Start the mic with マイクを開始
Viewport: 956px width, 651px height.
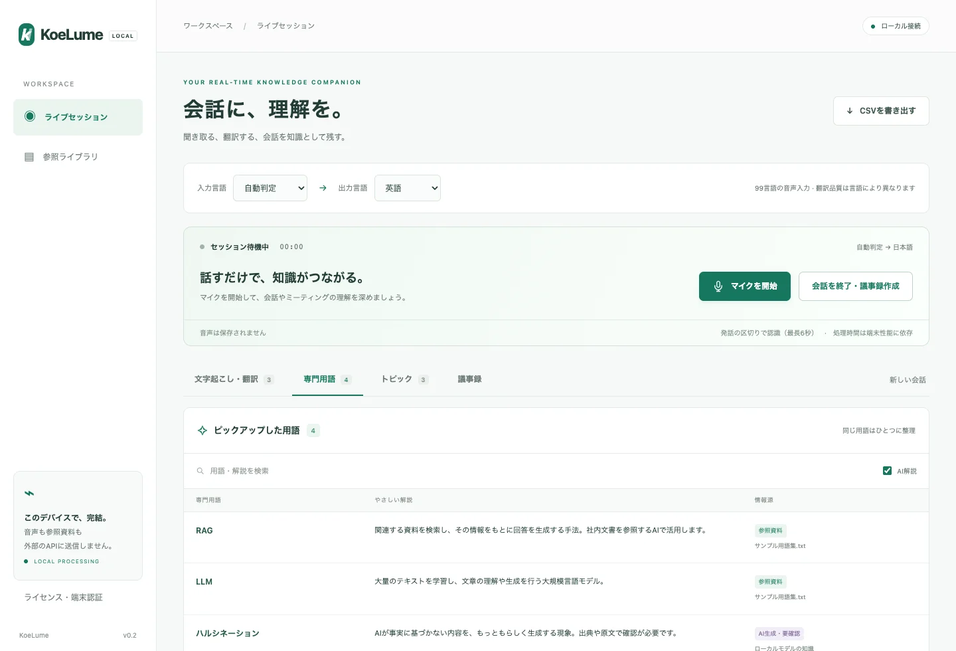tap(745, 286)
